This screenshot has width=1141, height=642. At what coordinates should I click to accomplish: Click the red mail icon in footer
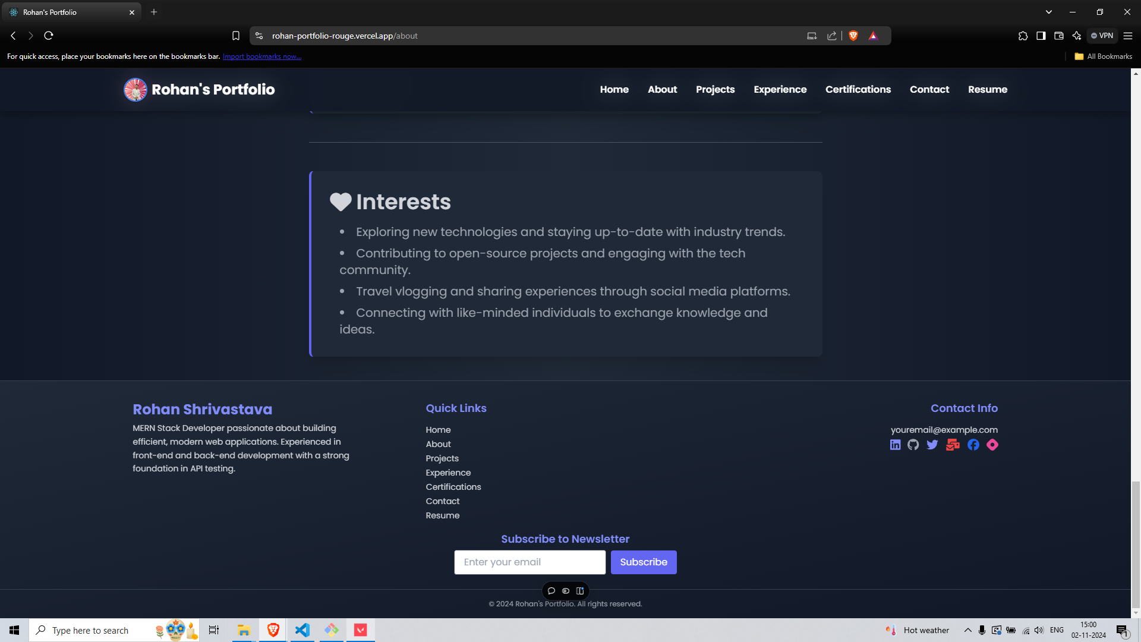point(953,445)
